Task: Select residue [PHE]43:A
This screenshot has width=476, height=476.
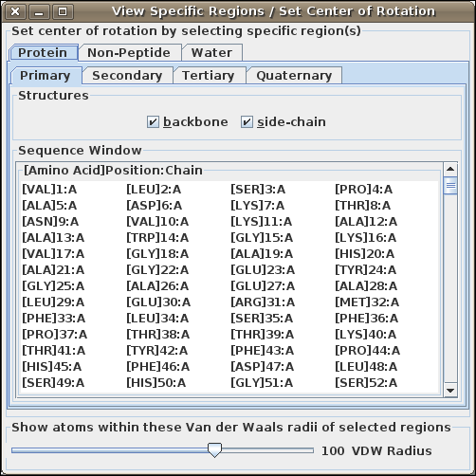Action: [263, 351]
